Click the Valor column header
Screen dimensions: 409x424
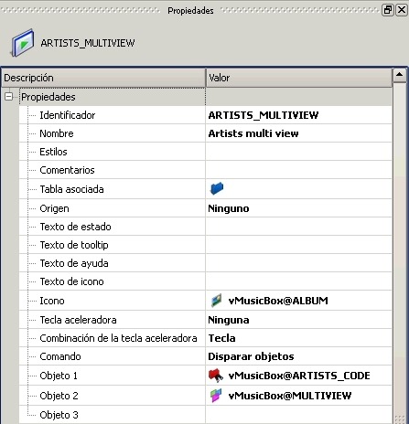pyautogui.click(x=299, y=78)
